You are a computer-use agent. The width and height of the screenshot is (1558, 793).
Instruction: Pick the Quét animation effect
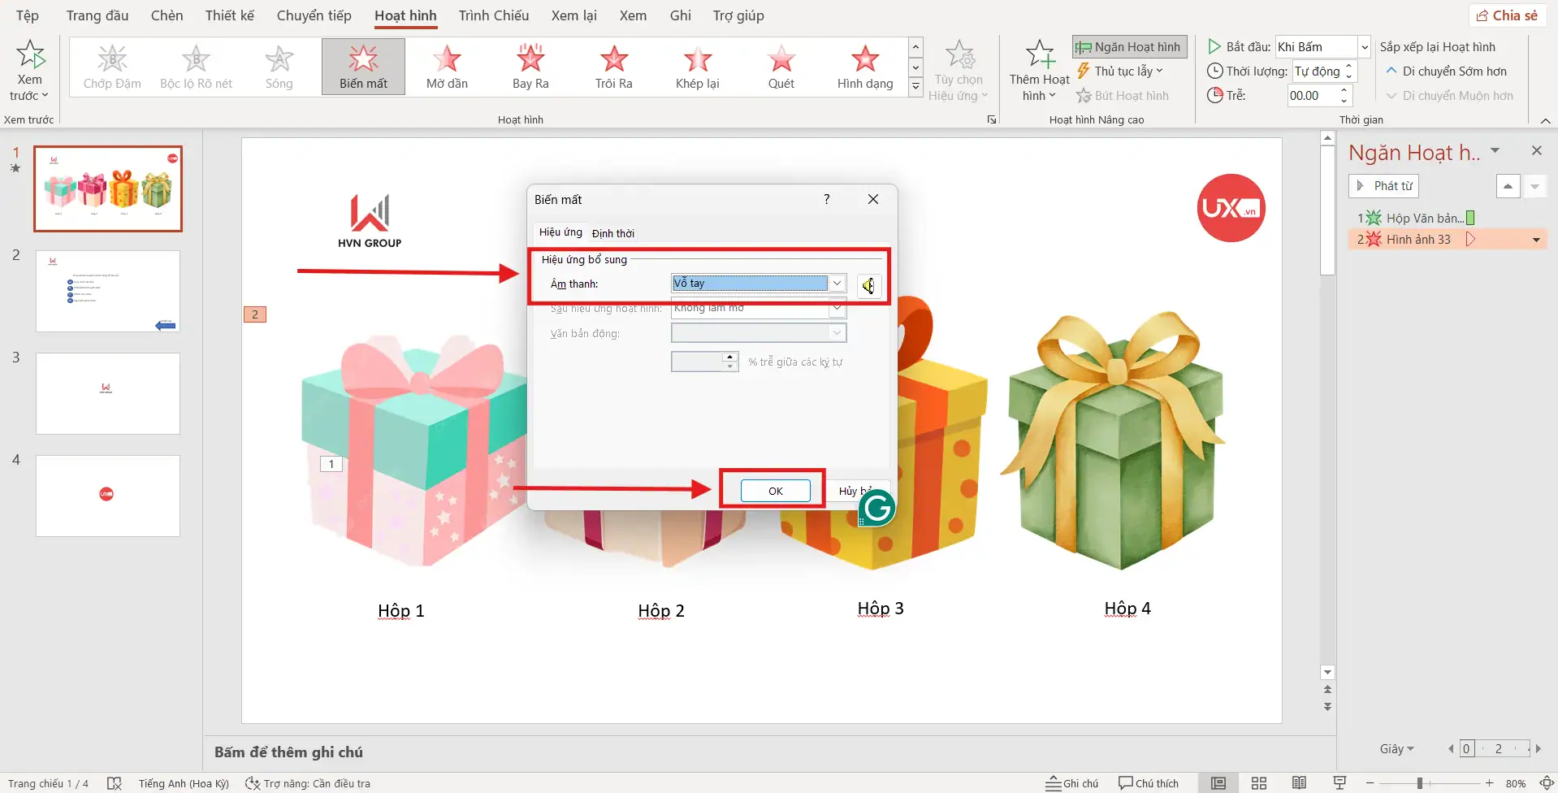click(781, 66)
